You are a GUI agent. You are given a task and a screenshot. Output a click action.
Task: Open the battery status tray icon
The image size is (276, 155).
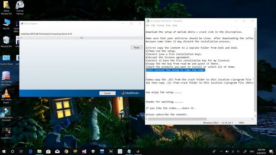coord(227,151)
